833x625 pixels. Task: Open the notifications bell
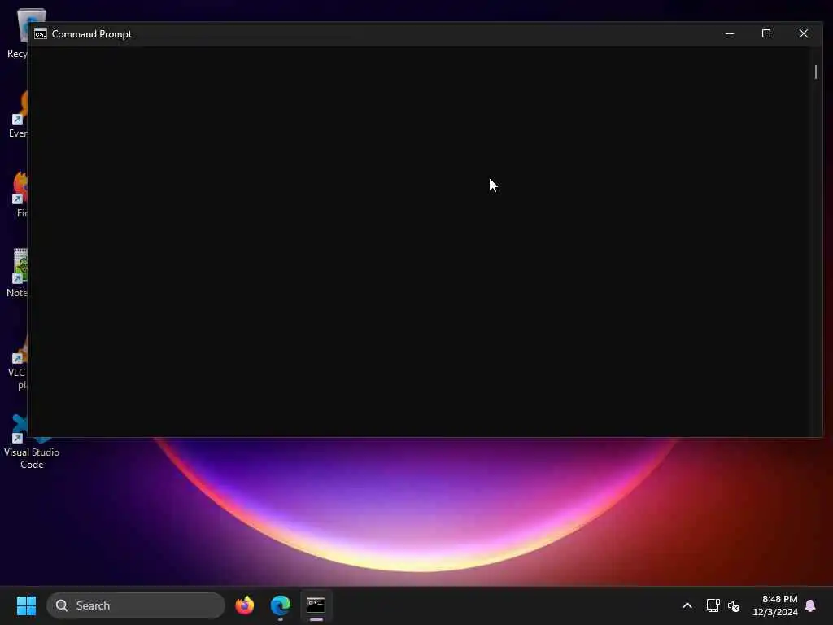coord(810,605)
